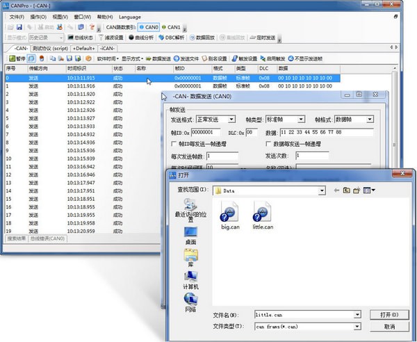
Task: Open 总线状态 bus status
Action: [80, 38]
